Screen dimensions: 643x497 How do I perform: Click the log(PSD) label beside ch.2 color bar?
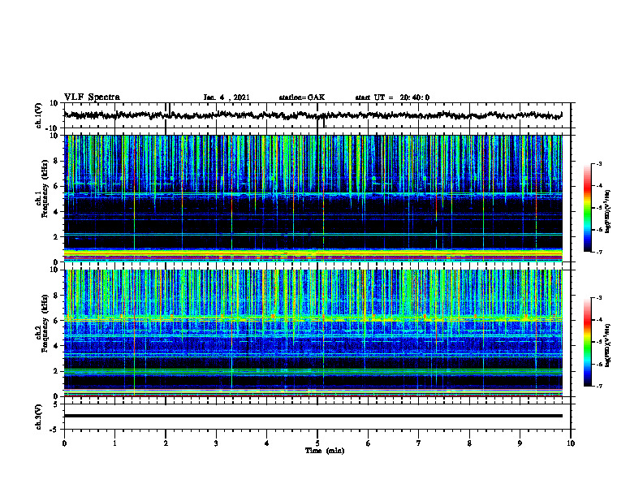[608, 345]
